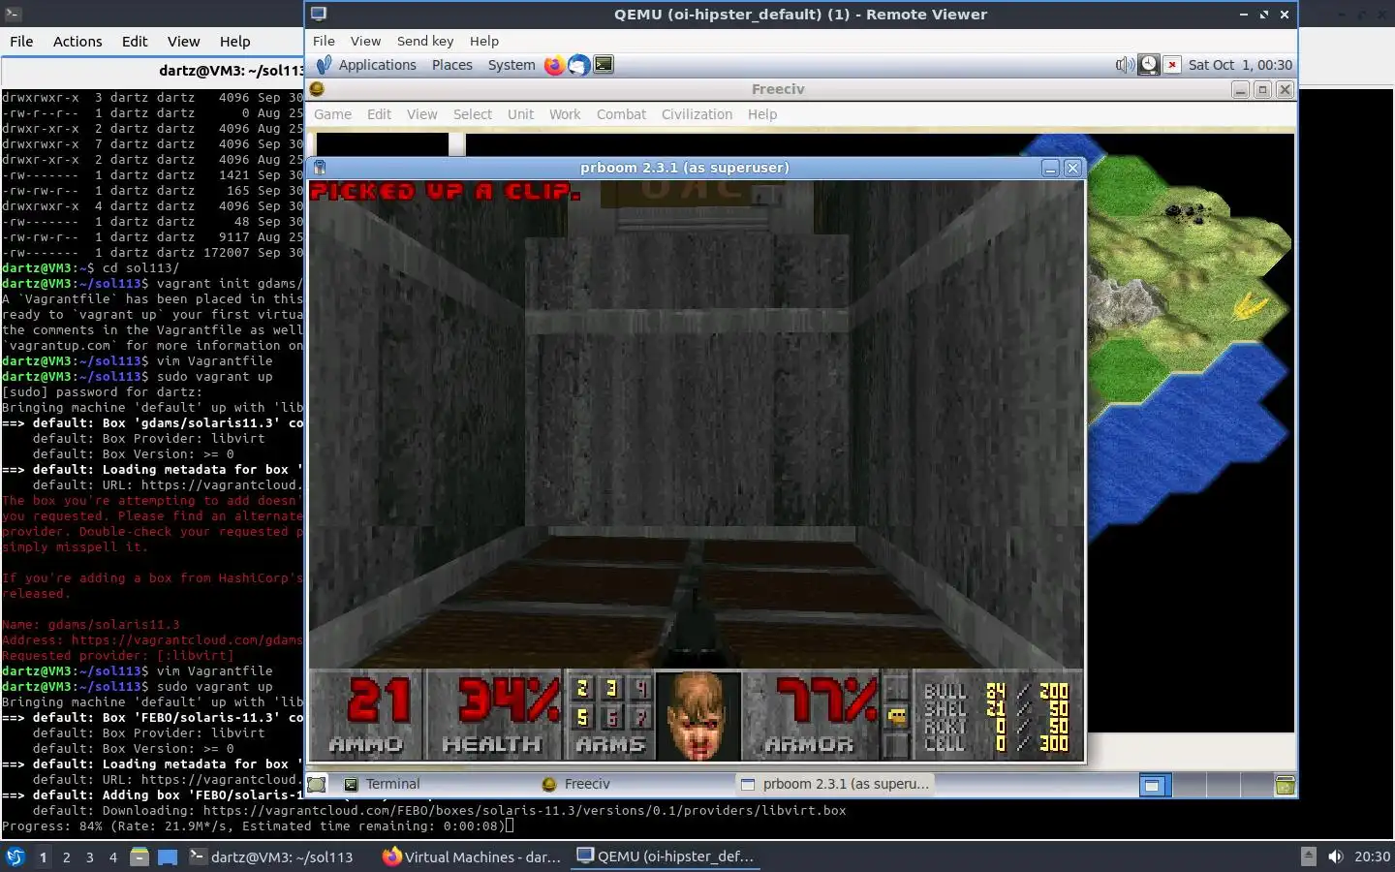1395x872 pixels.
Task: Switch to host workspace 2
Action: pyautogui.click(x=66, y=856)
